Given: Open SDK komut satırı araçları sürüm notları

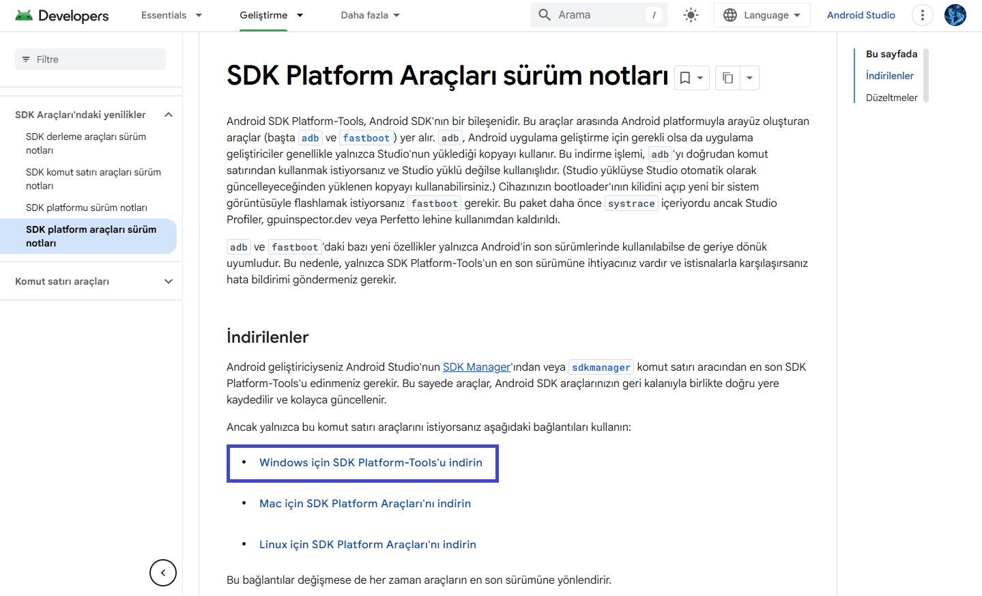Looking at the screenshot, I should click(94, 179).
